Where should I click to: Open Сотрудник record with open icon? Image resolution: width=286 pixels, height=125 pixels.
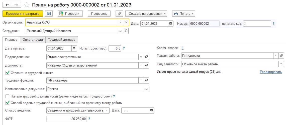126,31
